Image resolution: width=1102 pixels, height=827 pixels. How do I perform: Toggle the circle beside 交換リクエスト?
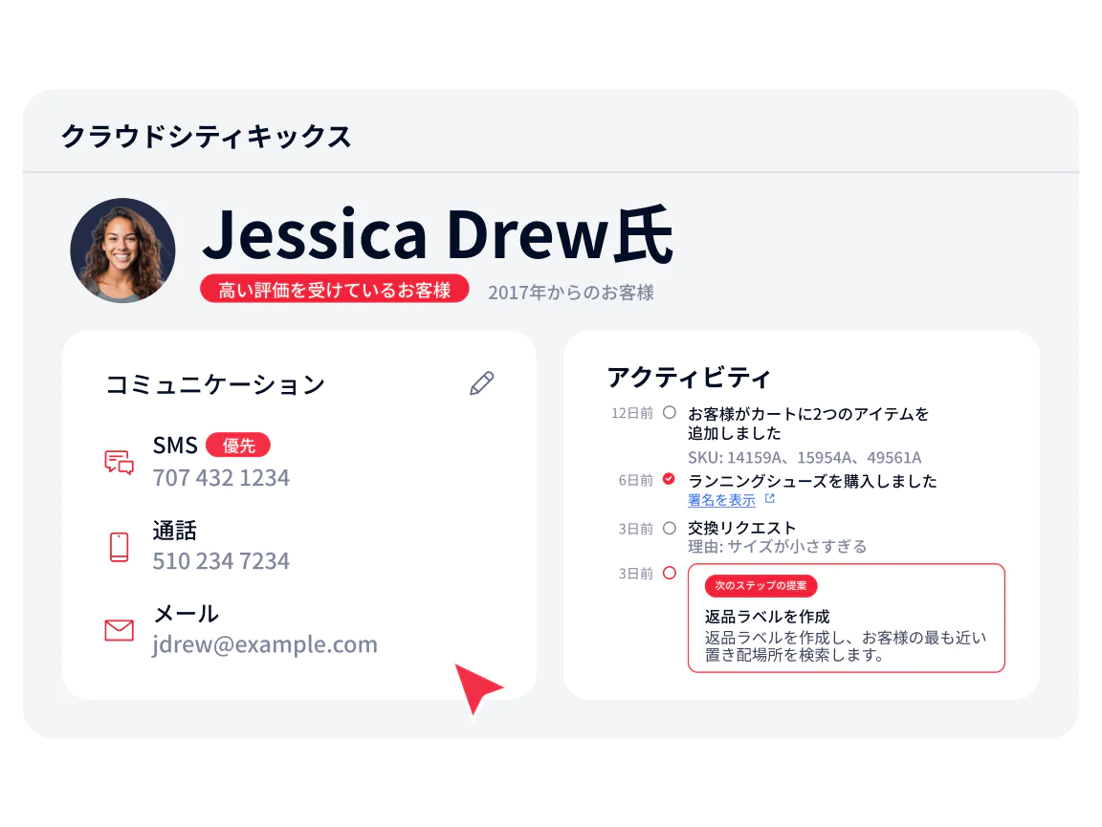[x=668, y=527]
